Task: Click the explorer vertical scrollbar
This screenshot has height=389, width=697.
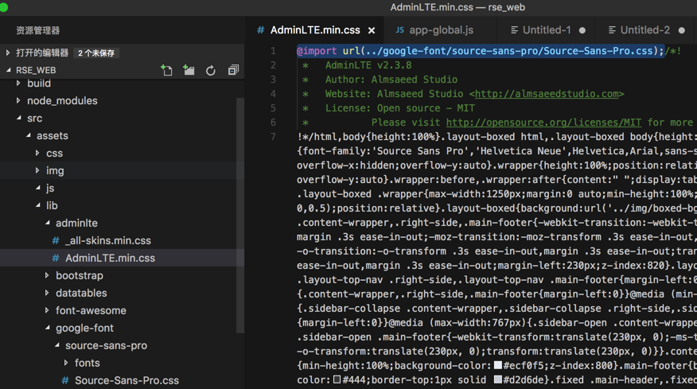Action: 240,215
